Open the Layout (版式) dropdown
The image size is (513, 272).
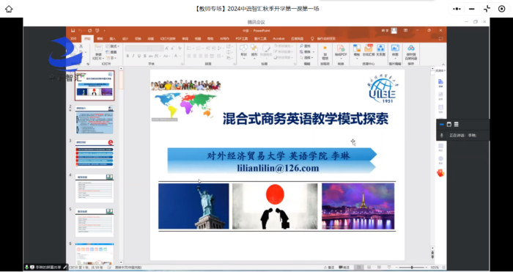pyautogui.click(x=113, y=46)
